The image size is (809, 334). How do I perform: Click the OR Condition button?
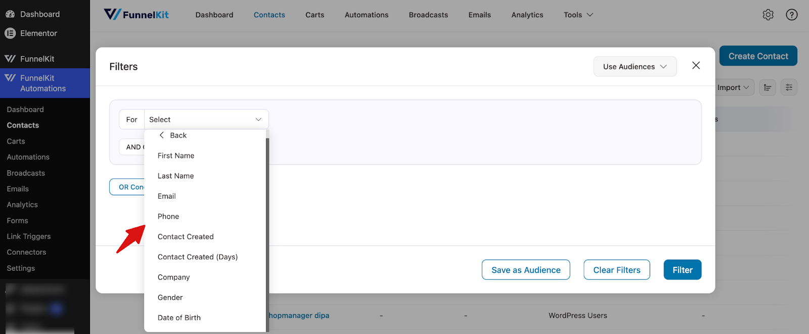(x=127, y=187)
